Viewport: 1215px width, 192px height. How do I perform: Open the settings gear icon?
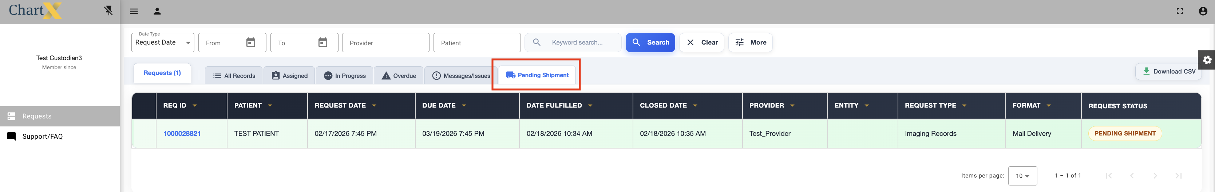[1207, 60]
